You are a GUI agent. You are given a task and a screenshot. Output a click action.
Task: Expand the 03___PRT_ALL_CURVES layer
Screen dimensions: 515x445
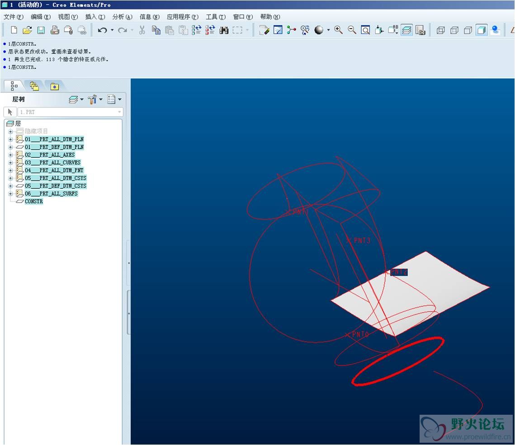point(10,163)
